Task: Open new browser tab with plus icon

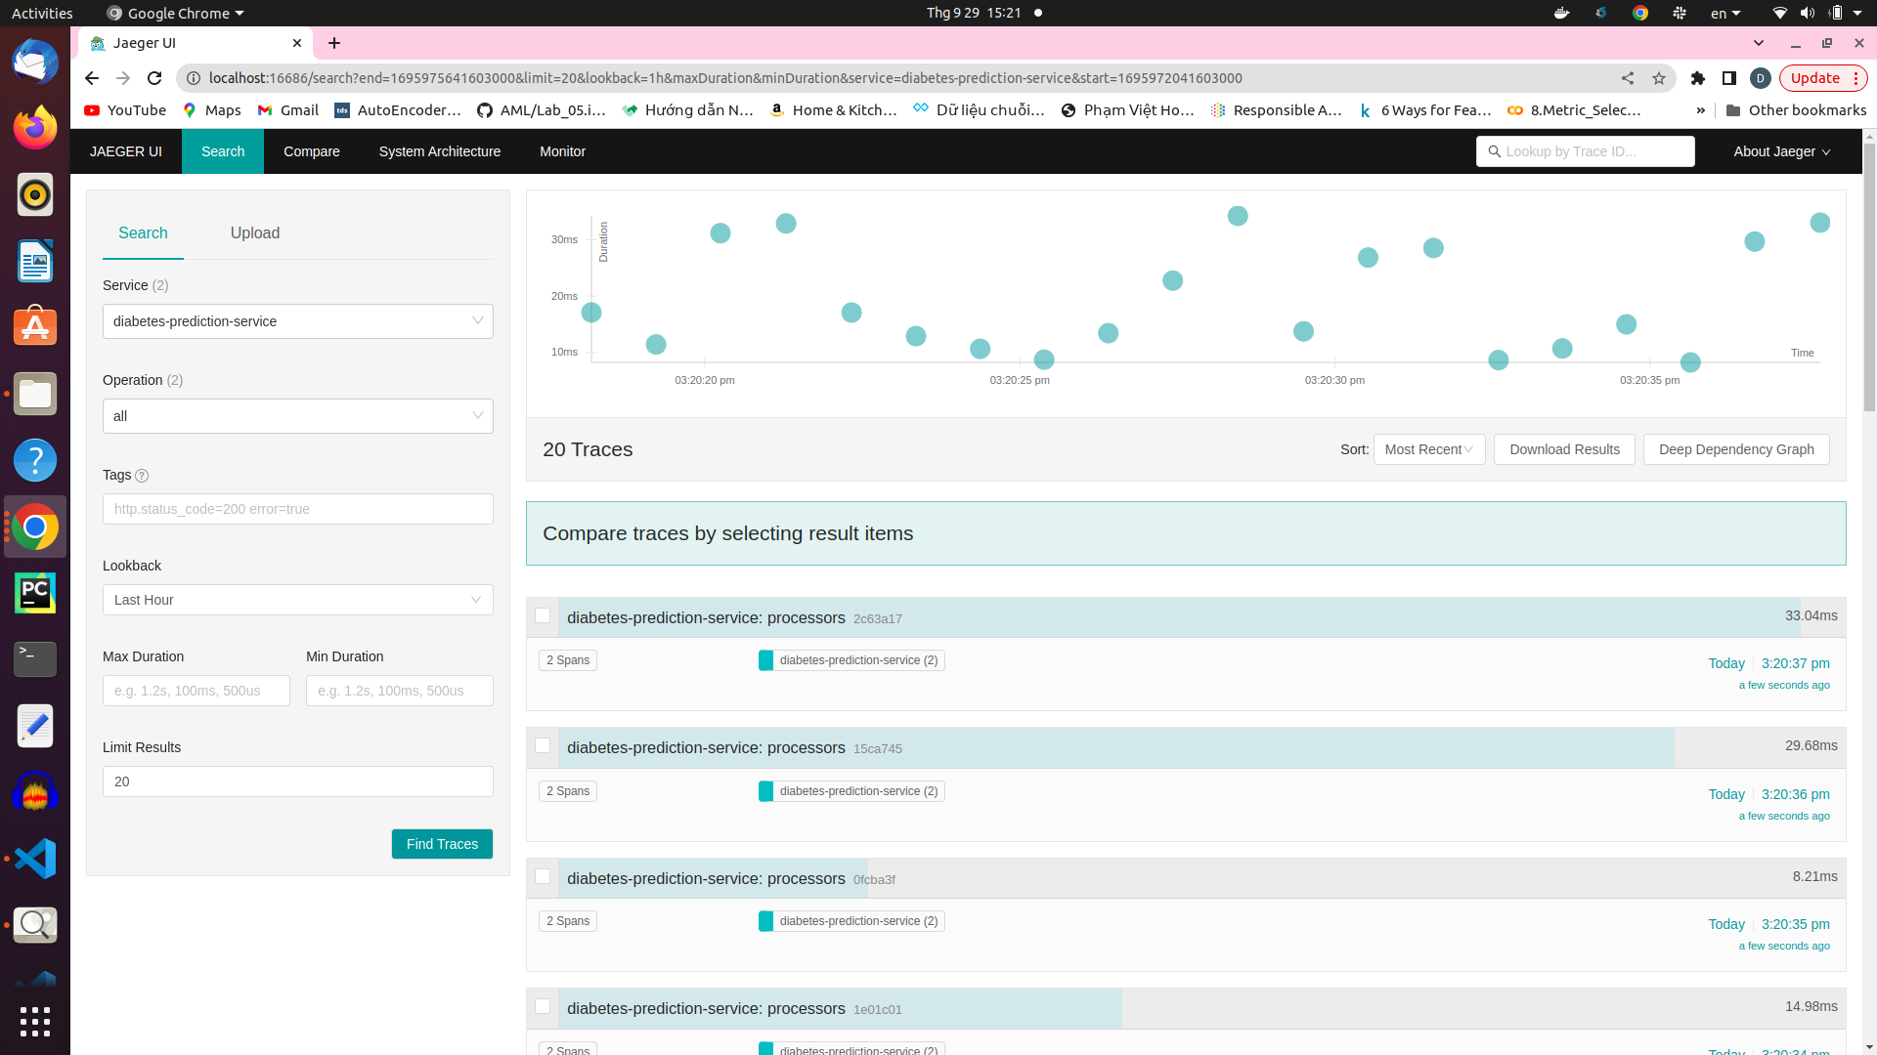Action: coord(334,43)
